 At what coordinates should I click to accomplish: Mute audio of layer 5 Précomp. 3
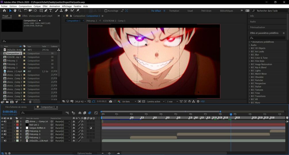(x=5, y=134)
